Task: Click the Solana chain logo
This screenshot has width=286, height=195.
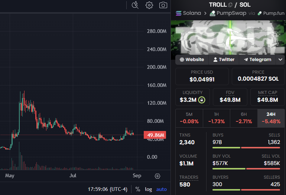Action: [179, 13]
